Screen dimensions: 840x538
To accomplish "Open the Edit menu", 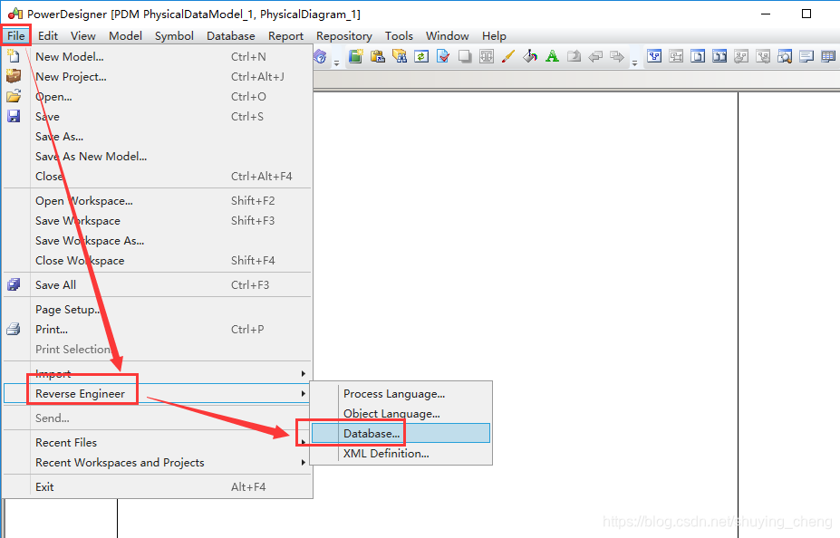I will tap(48, 36).
